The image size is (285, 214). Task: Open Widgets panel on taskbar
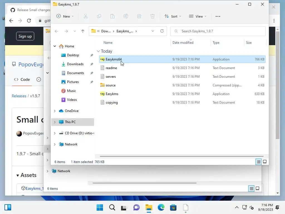point(8,207)
